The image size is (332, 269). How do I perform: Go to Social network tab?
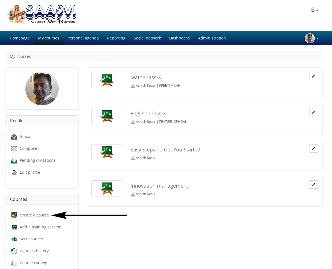point(147,38)
